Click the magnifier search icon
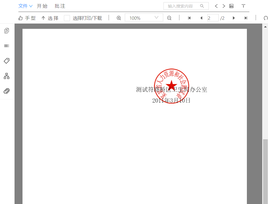The width and height of the screenshot is (268, 204). pyautogui.click(x=202, y=6)
